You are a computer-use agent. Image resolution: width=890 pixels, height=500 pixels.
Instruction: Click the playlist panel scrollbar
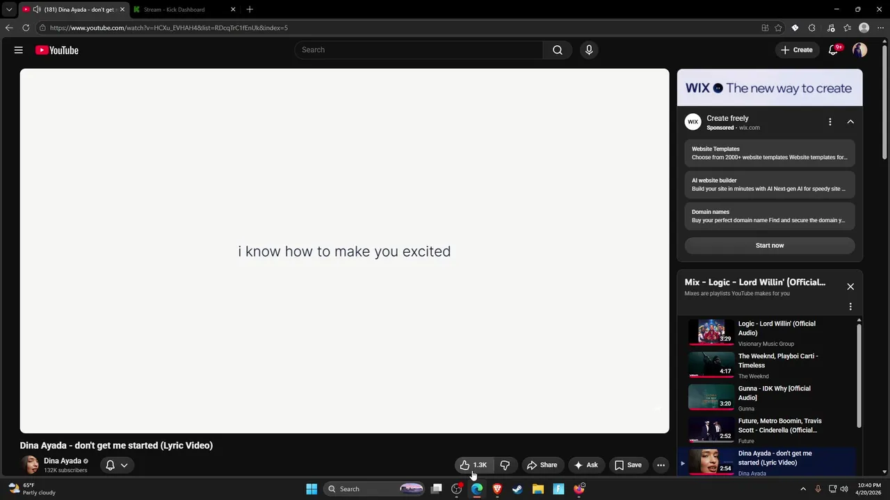pos(859,375)
